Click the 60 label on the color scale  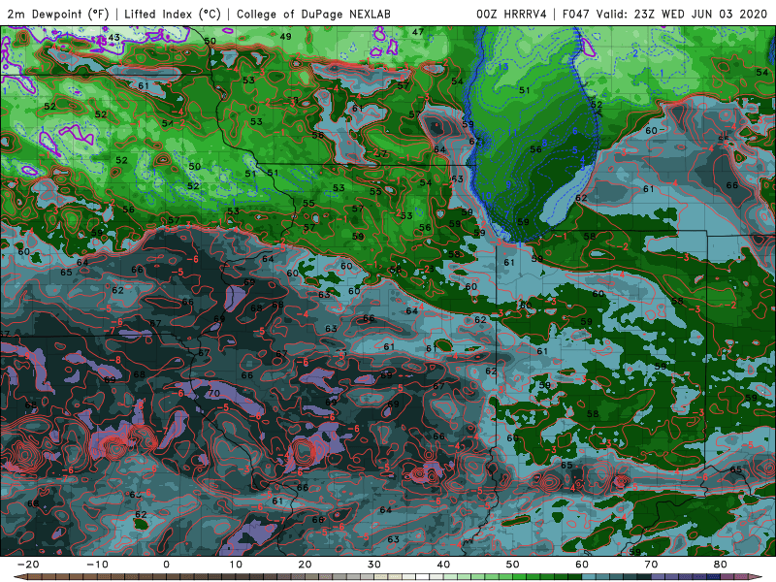pyautogui.click(x=582, y=565)
